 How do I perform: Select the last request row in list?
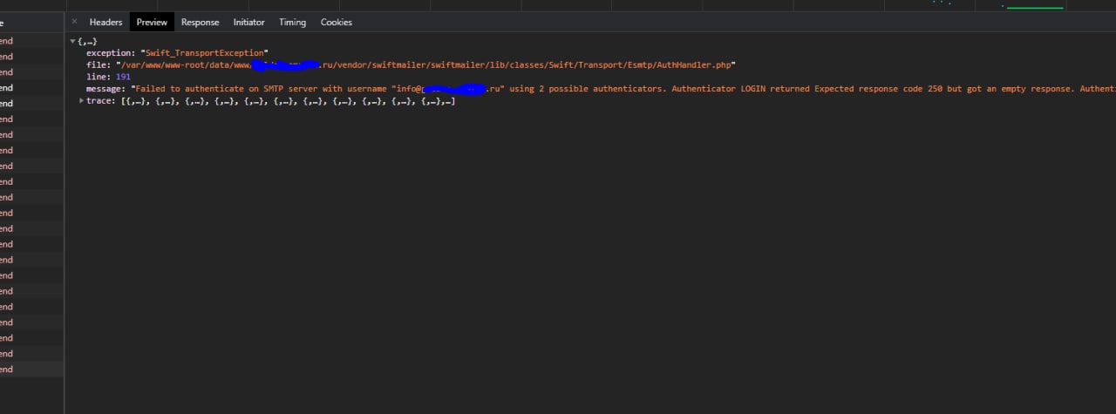click(26, 370)
